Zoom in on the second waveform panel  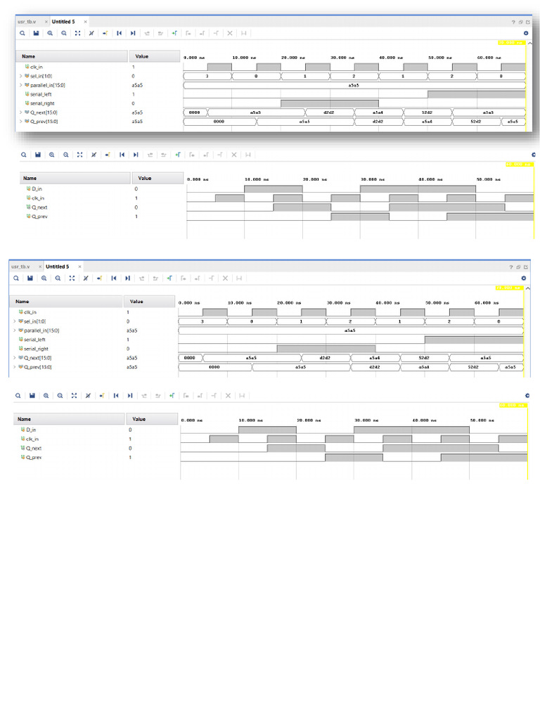point(52,155)
